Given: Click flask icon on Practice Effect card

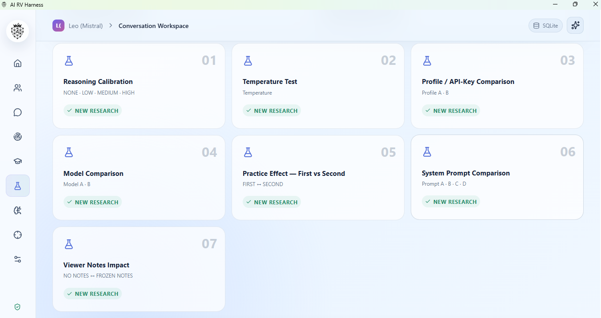Looking at the screenshot, I should point(248,152).
